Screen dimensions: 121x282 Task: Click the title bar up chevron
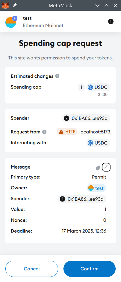[106, 5]
